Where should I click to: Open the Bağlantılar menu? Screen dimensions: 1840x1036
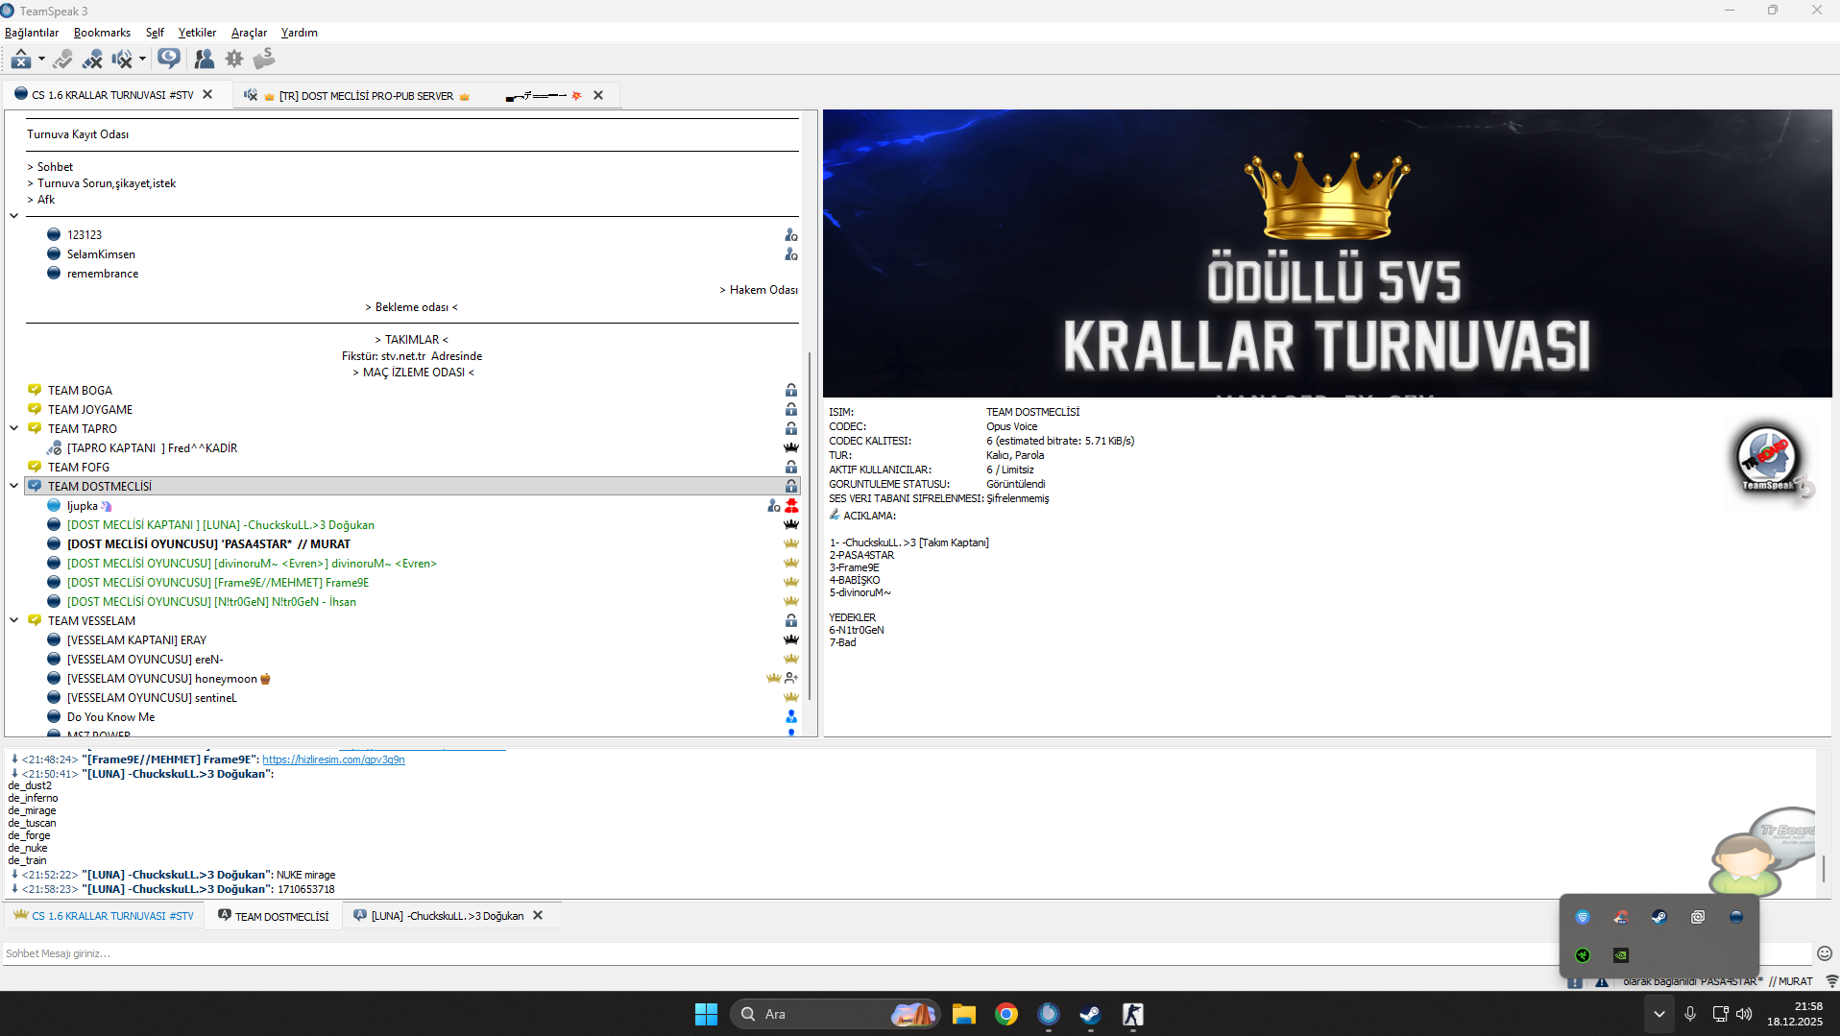click(x=32, y=33)
